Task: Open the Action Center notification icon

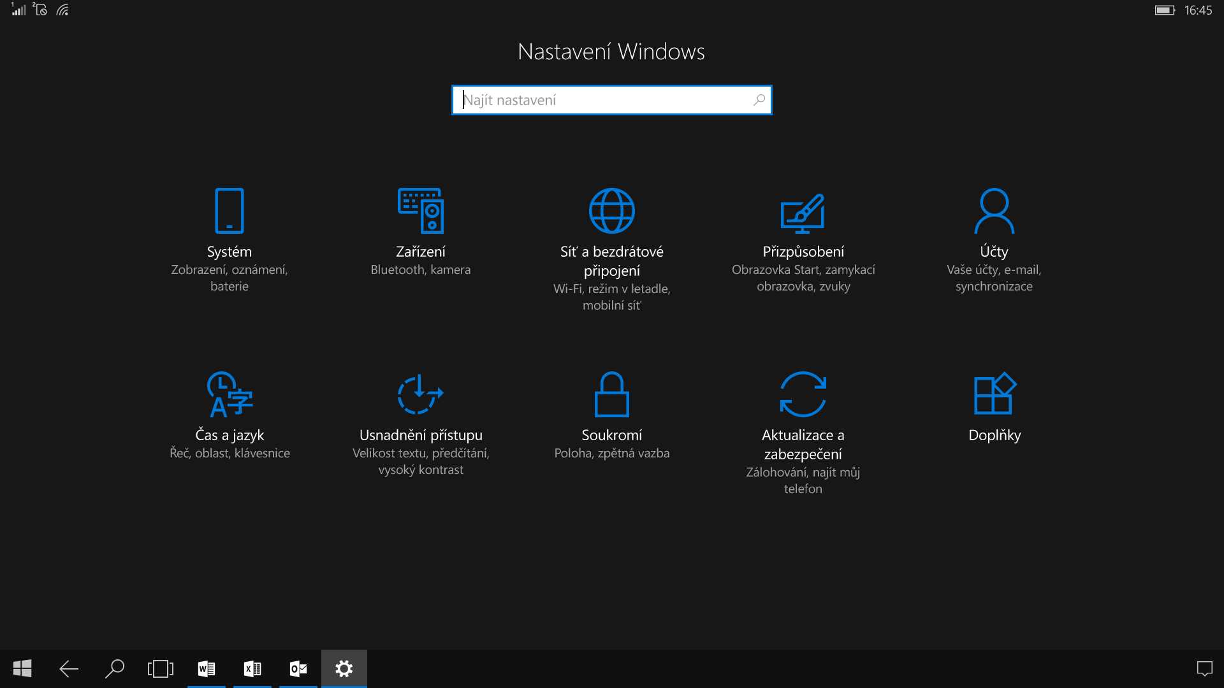Action: click(x=1204, y=668)
